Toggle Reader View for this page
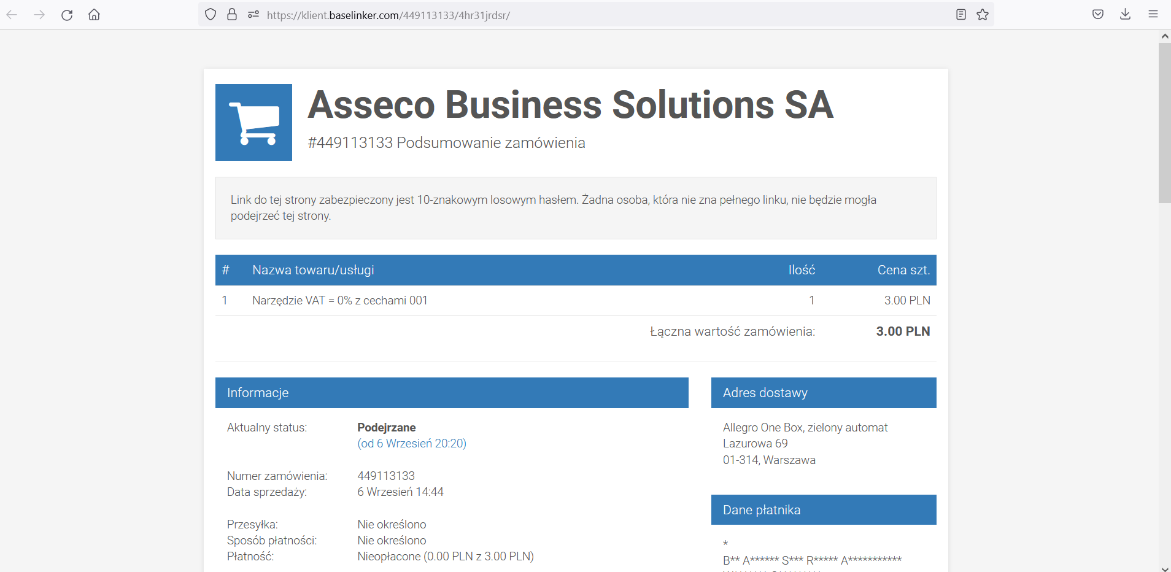This screenshot has height=572, width=1171. point(961,15)
